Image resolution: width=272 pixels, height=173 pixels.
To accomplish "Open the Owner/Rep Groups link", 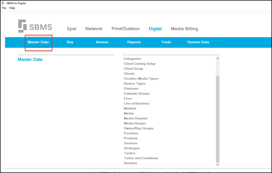I will pyautogui.click(x=139, y=128).
